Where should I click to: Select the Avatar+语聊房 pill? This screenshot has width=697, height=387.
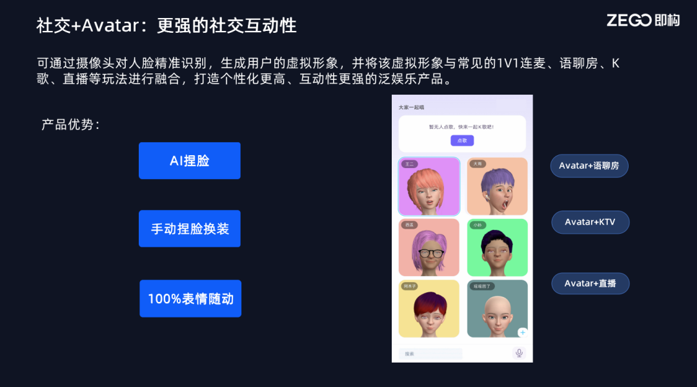click(589, 165)
